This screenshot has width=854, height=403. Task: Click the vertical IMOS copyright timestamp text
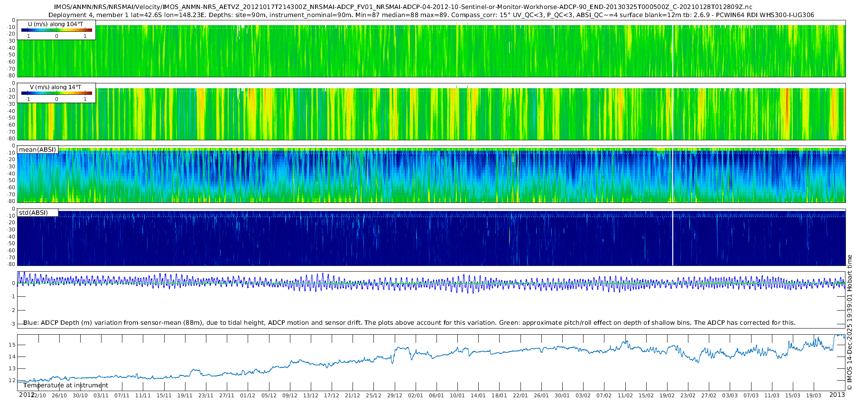tap(849, 322)
